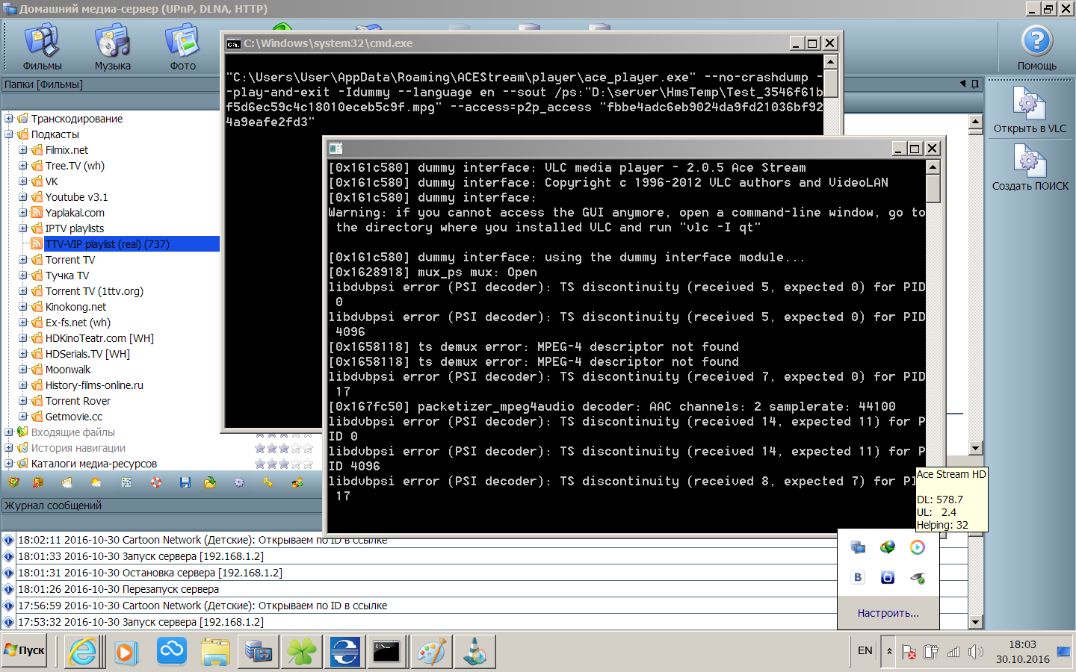
Task: Select the Youtube v3.1 podcast
Action: coord(76,197)
